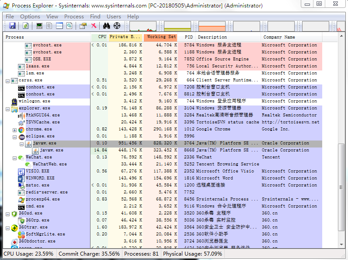Screen dimensions: 348x260
Task: Sort by the PID column header
Action: click(186, 37)
